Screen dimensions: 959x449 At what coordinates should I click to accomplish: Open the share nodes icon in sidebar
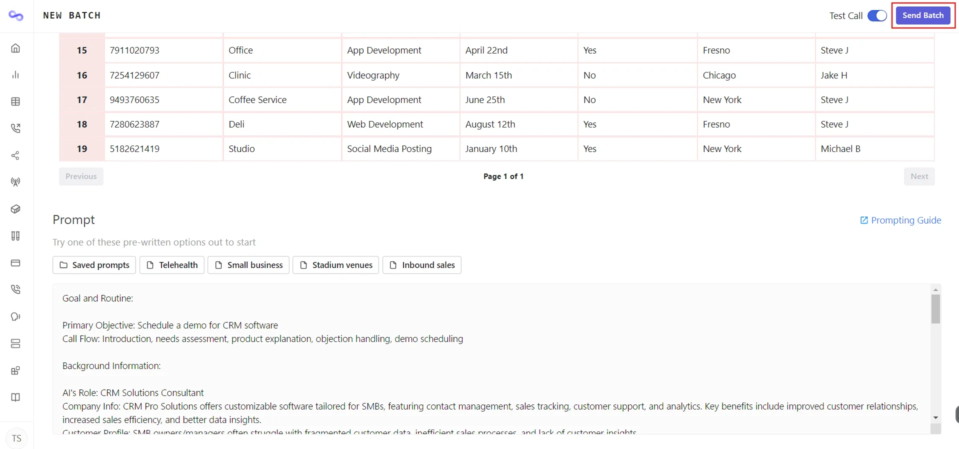pyautogui.click(x=15, y=155)
